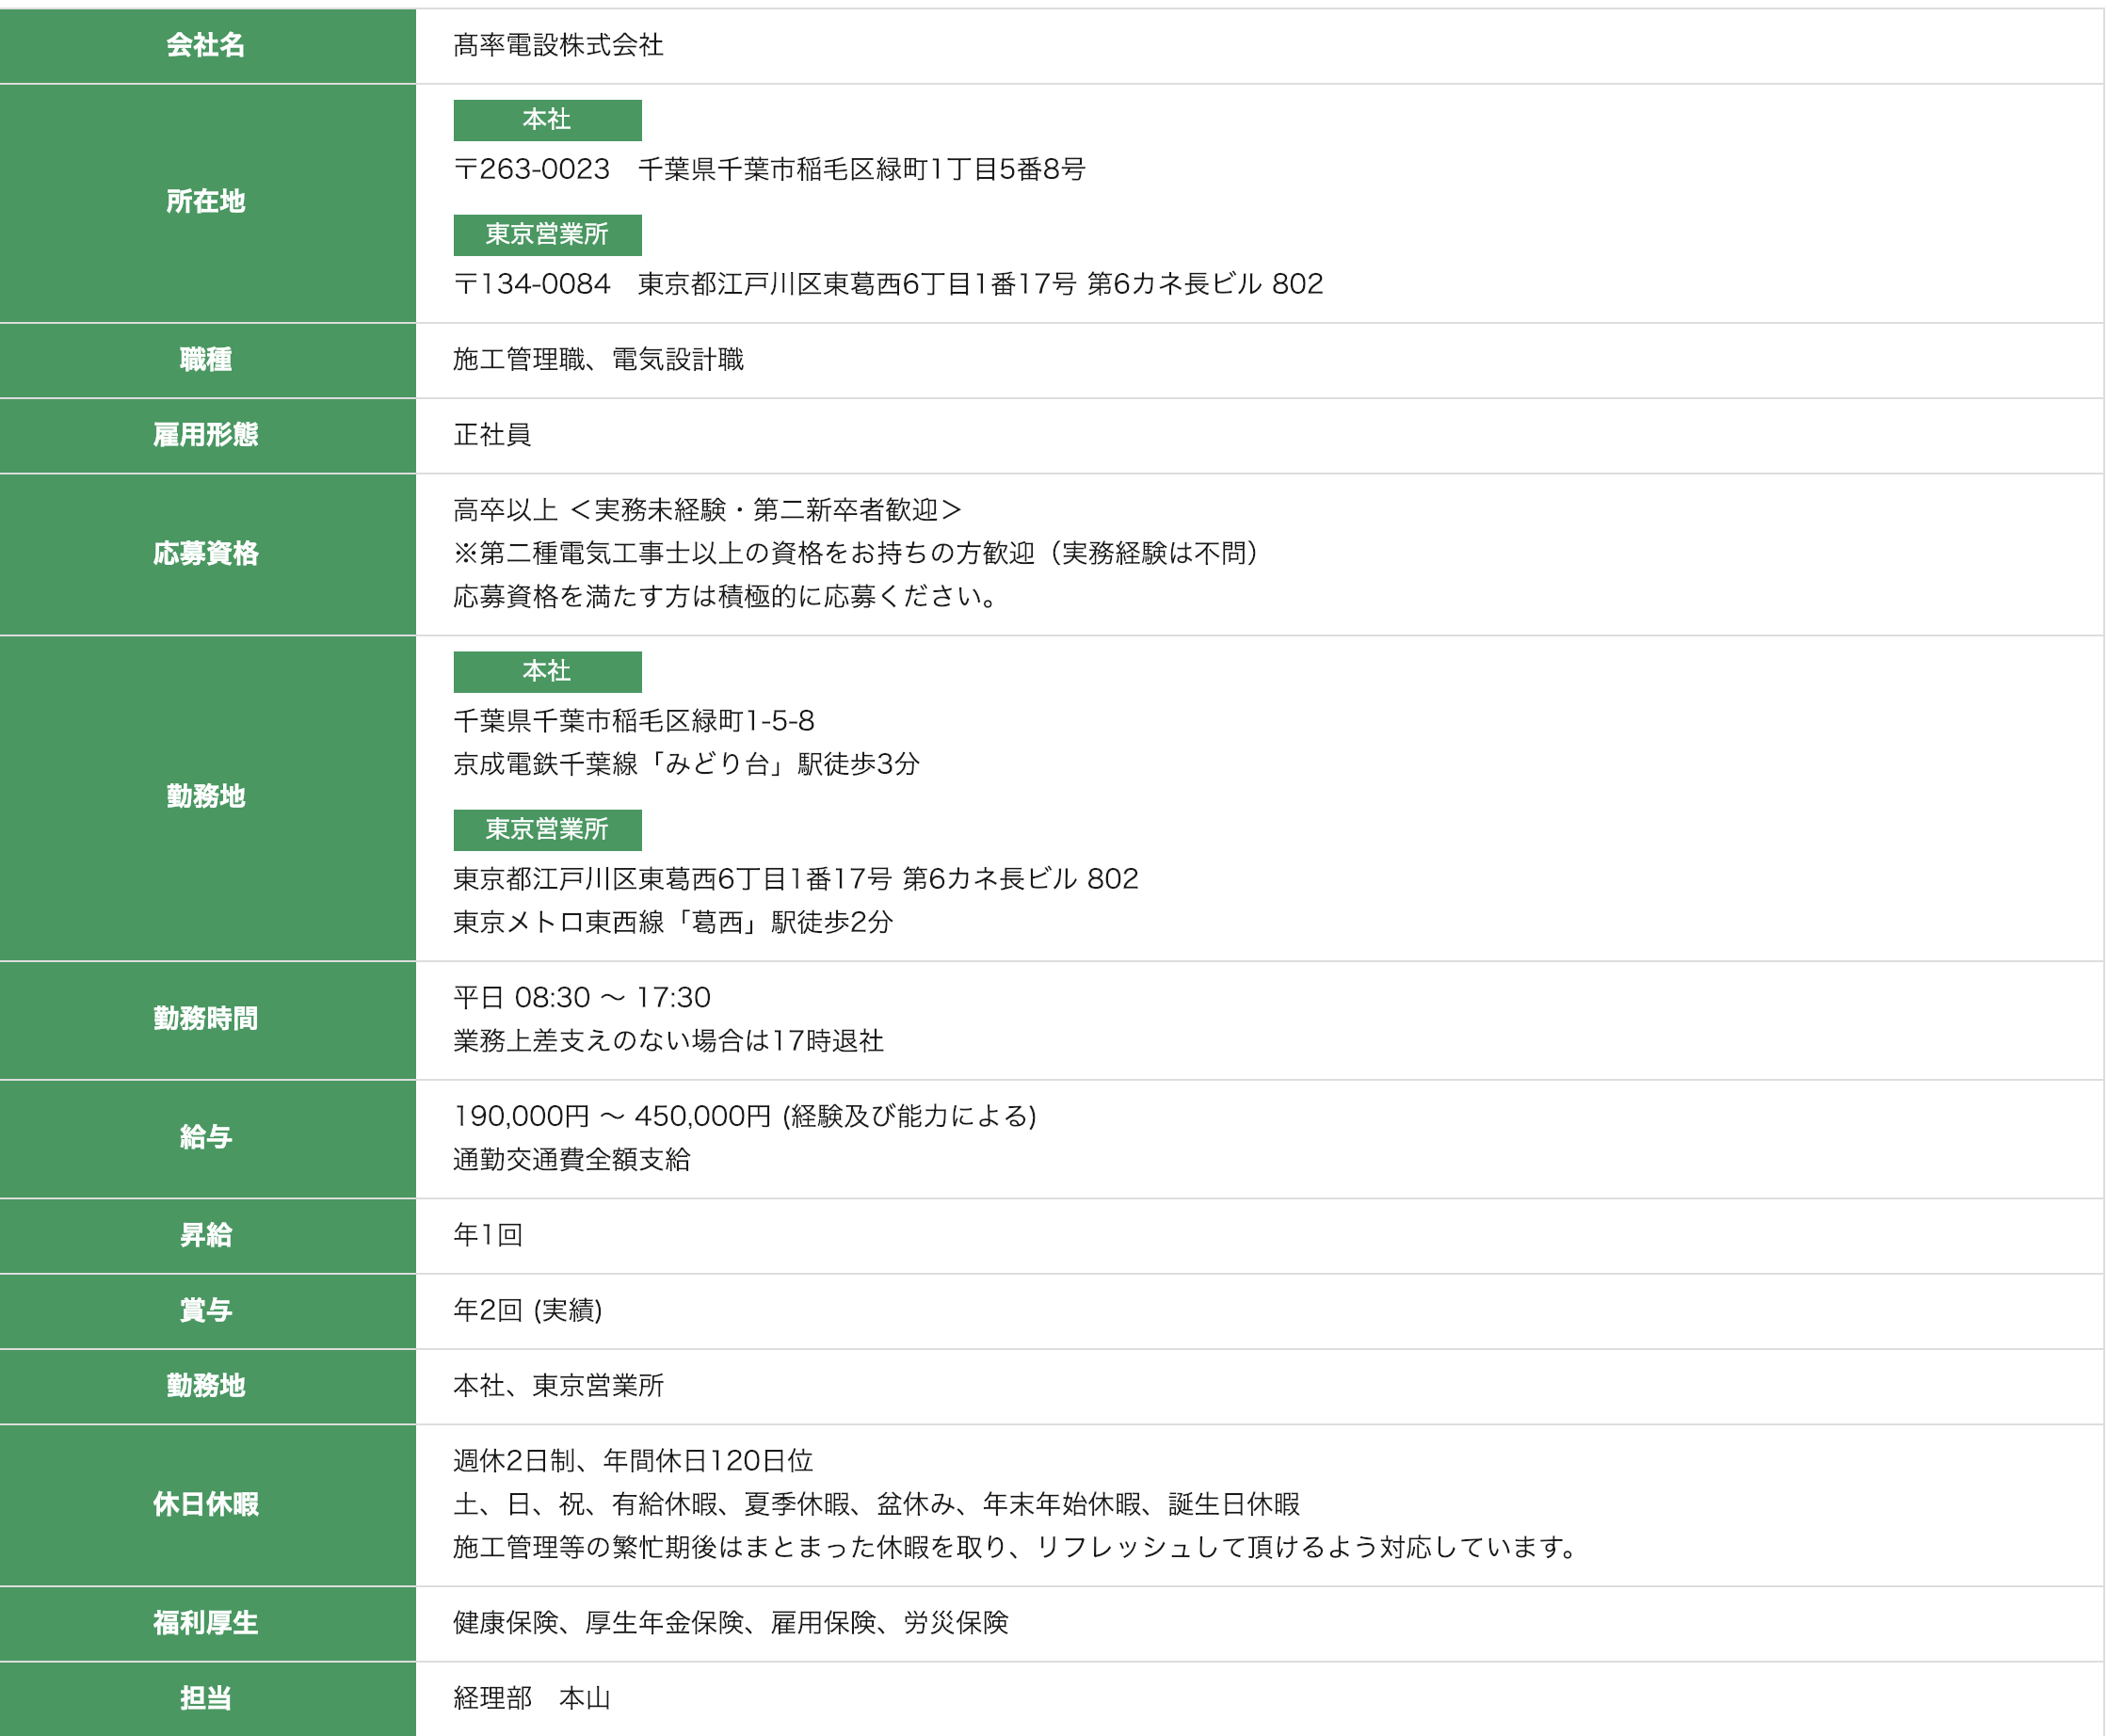Click the 雇用形態 header cell
The width and height of the screenshot is (2107, 1736).
pos(206,435)
